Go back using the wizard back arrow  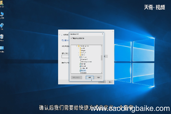click(x=60, y=35)
